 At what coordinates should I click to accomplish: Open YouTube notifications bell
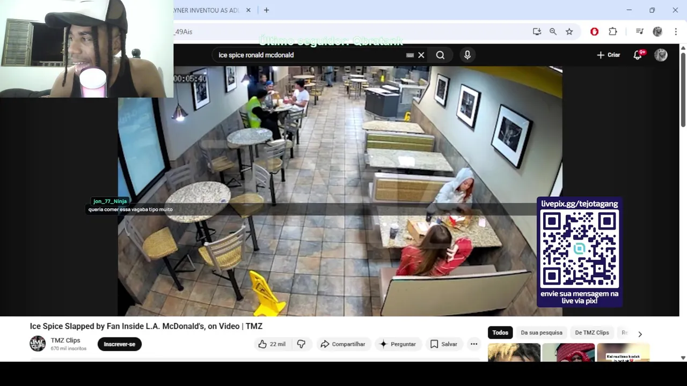(x=638, y=55)
